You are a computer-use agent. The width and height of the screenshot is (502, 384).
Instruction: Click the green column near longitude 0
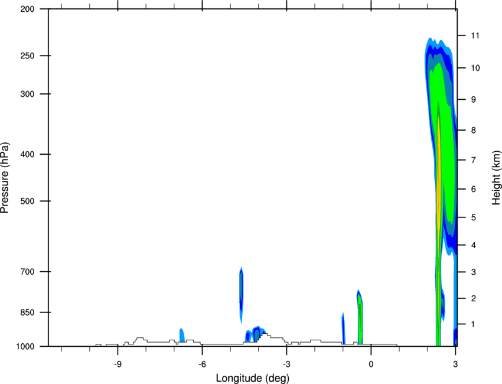pos(360,317)
